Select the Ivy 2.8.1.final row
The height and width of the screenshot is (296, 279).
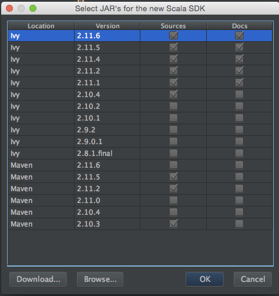(140, 154)
